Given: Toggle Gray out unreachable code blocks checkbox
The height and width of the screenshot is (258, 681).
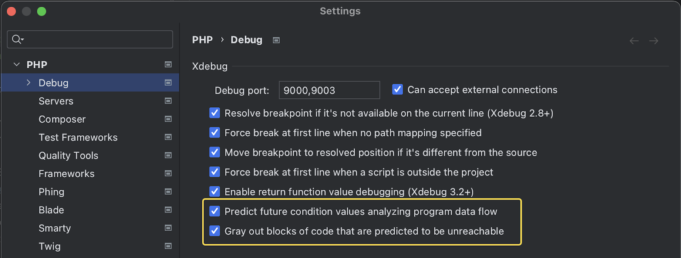Looking at the screenshot, I should pos(215,231).
